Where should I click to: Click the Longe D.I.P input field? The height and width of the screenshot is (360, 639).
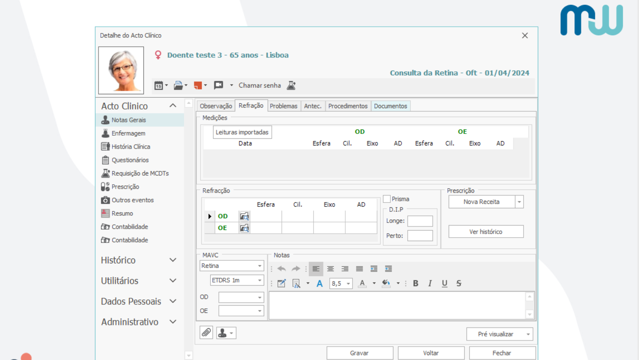coord(420,221)
